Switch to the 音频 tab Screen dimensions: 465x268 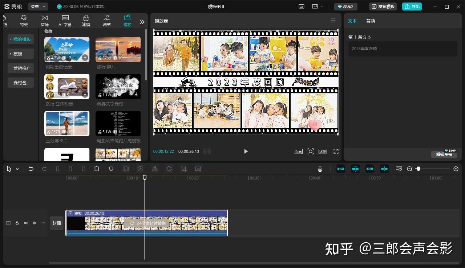pos(370,21)
